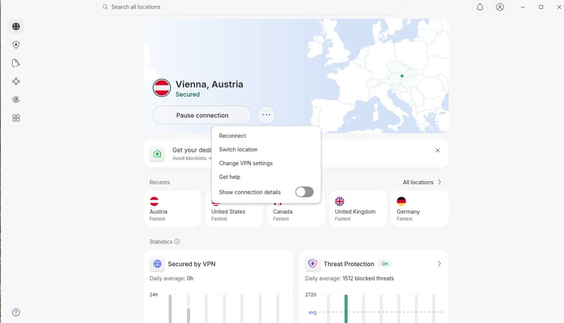Click the Secured by VPN globe icon
The height and width of the screenshot is (323, 564).
click(157, 264)
